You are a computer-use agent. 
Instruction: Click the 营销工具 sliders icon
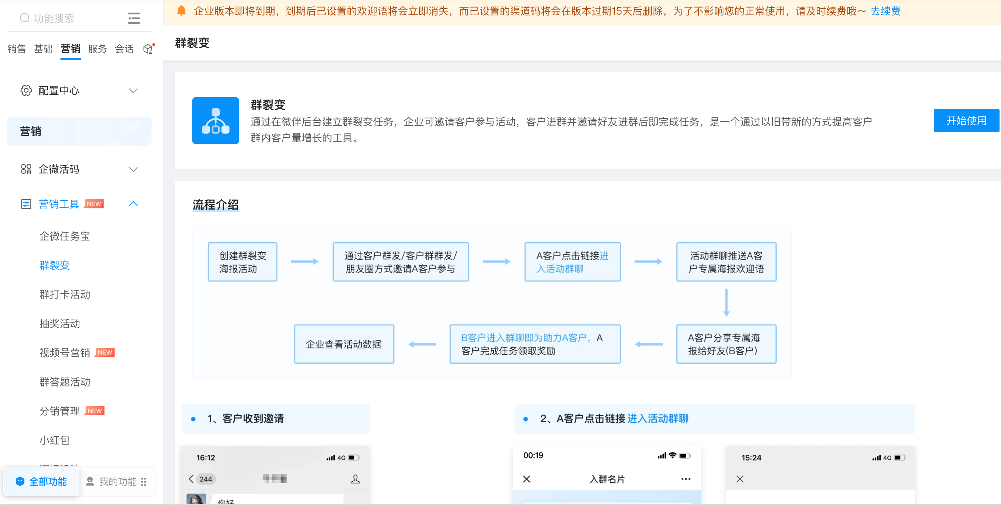click(26, 204)
